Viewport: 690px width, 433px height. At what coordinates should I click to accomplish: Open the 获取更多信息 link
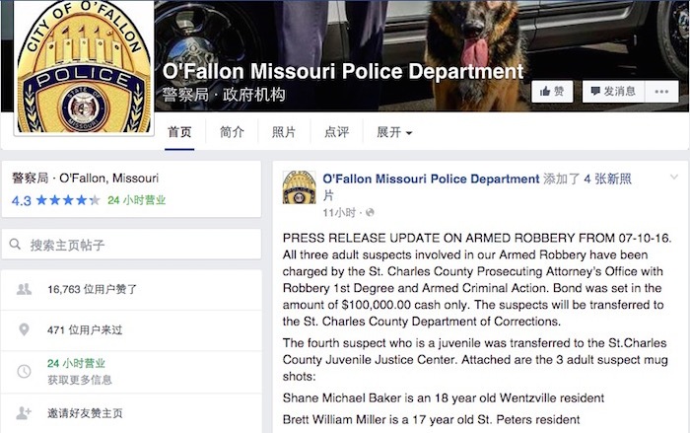pyautogui.click(x=80, y=380)
